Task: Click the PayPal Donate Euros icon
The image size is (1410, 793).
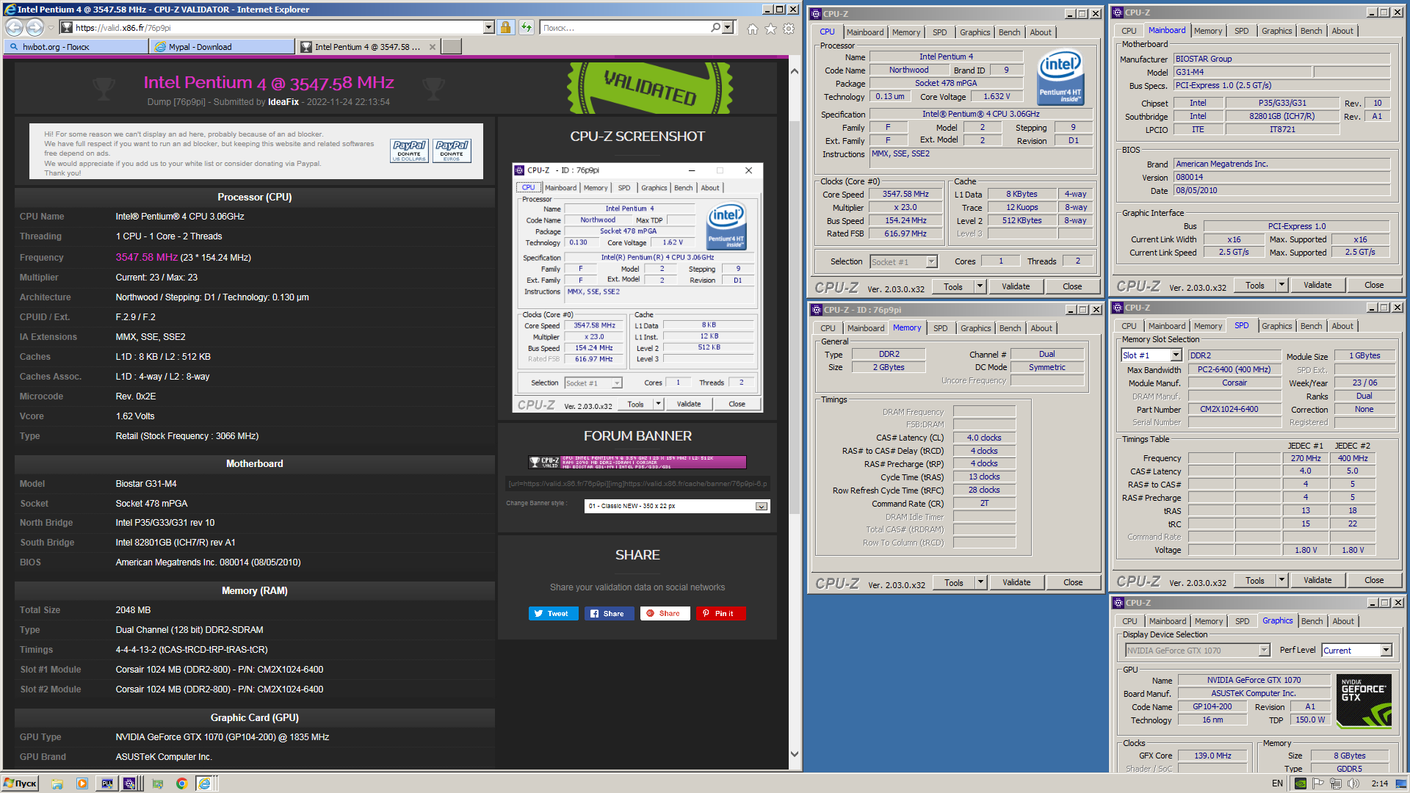Action: pos(452,151)
